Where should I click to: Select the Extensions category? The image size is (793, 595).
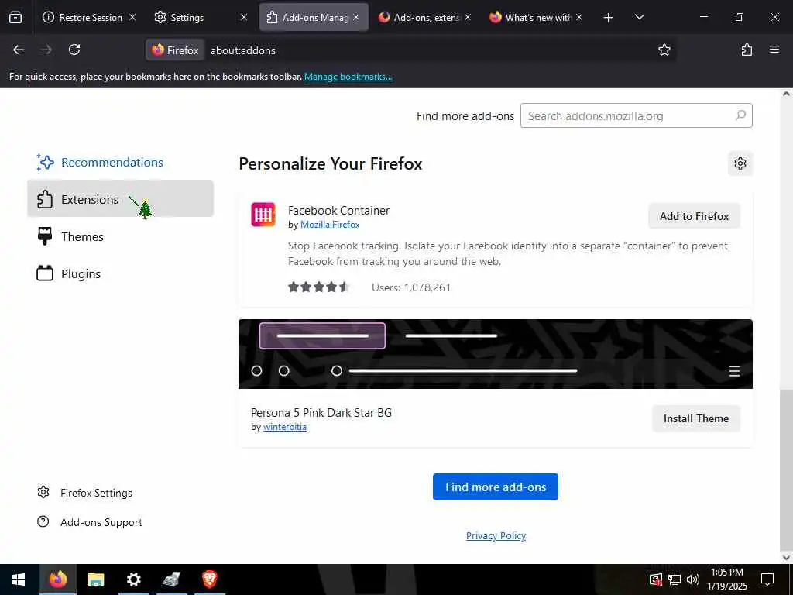pos(120,198)
